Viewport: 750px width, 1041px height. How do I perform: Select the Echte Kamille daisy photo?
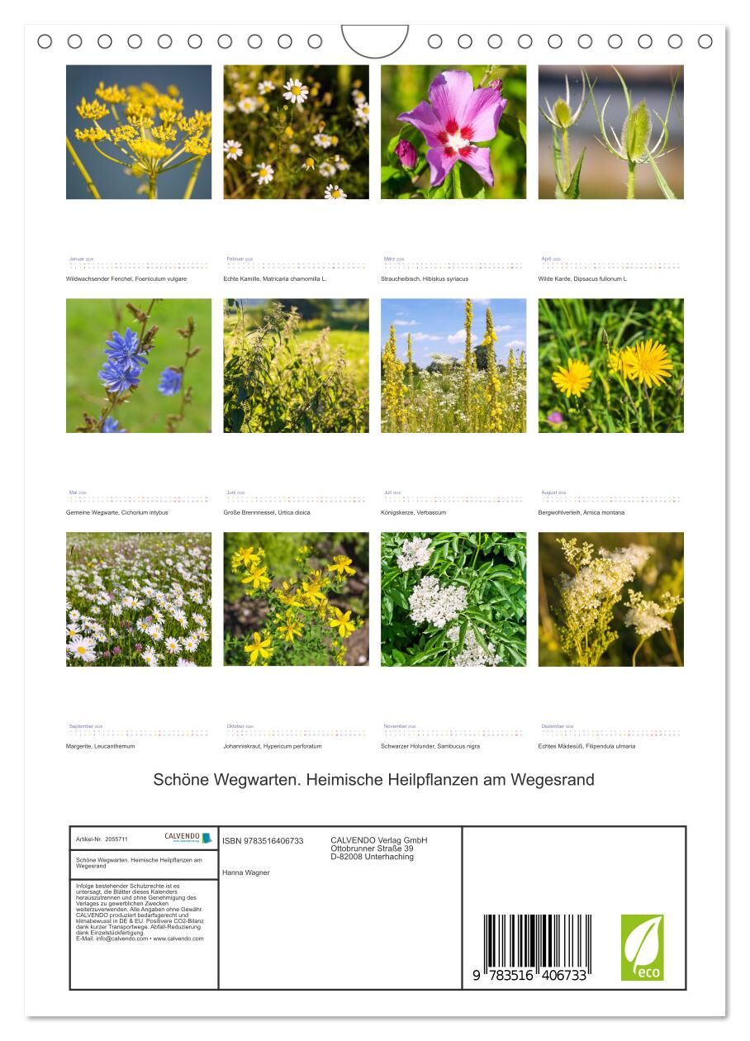click(x=296, y=132)
